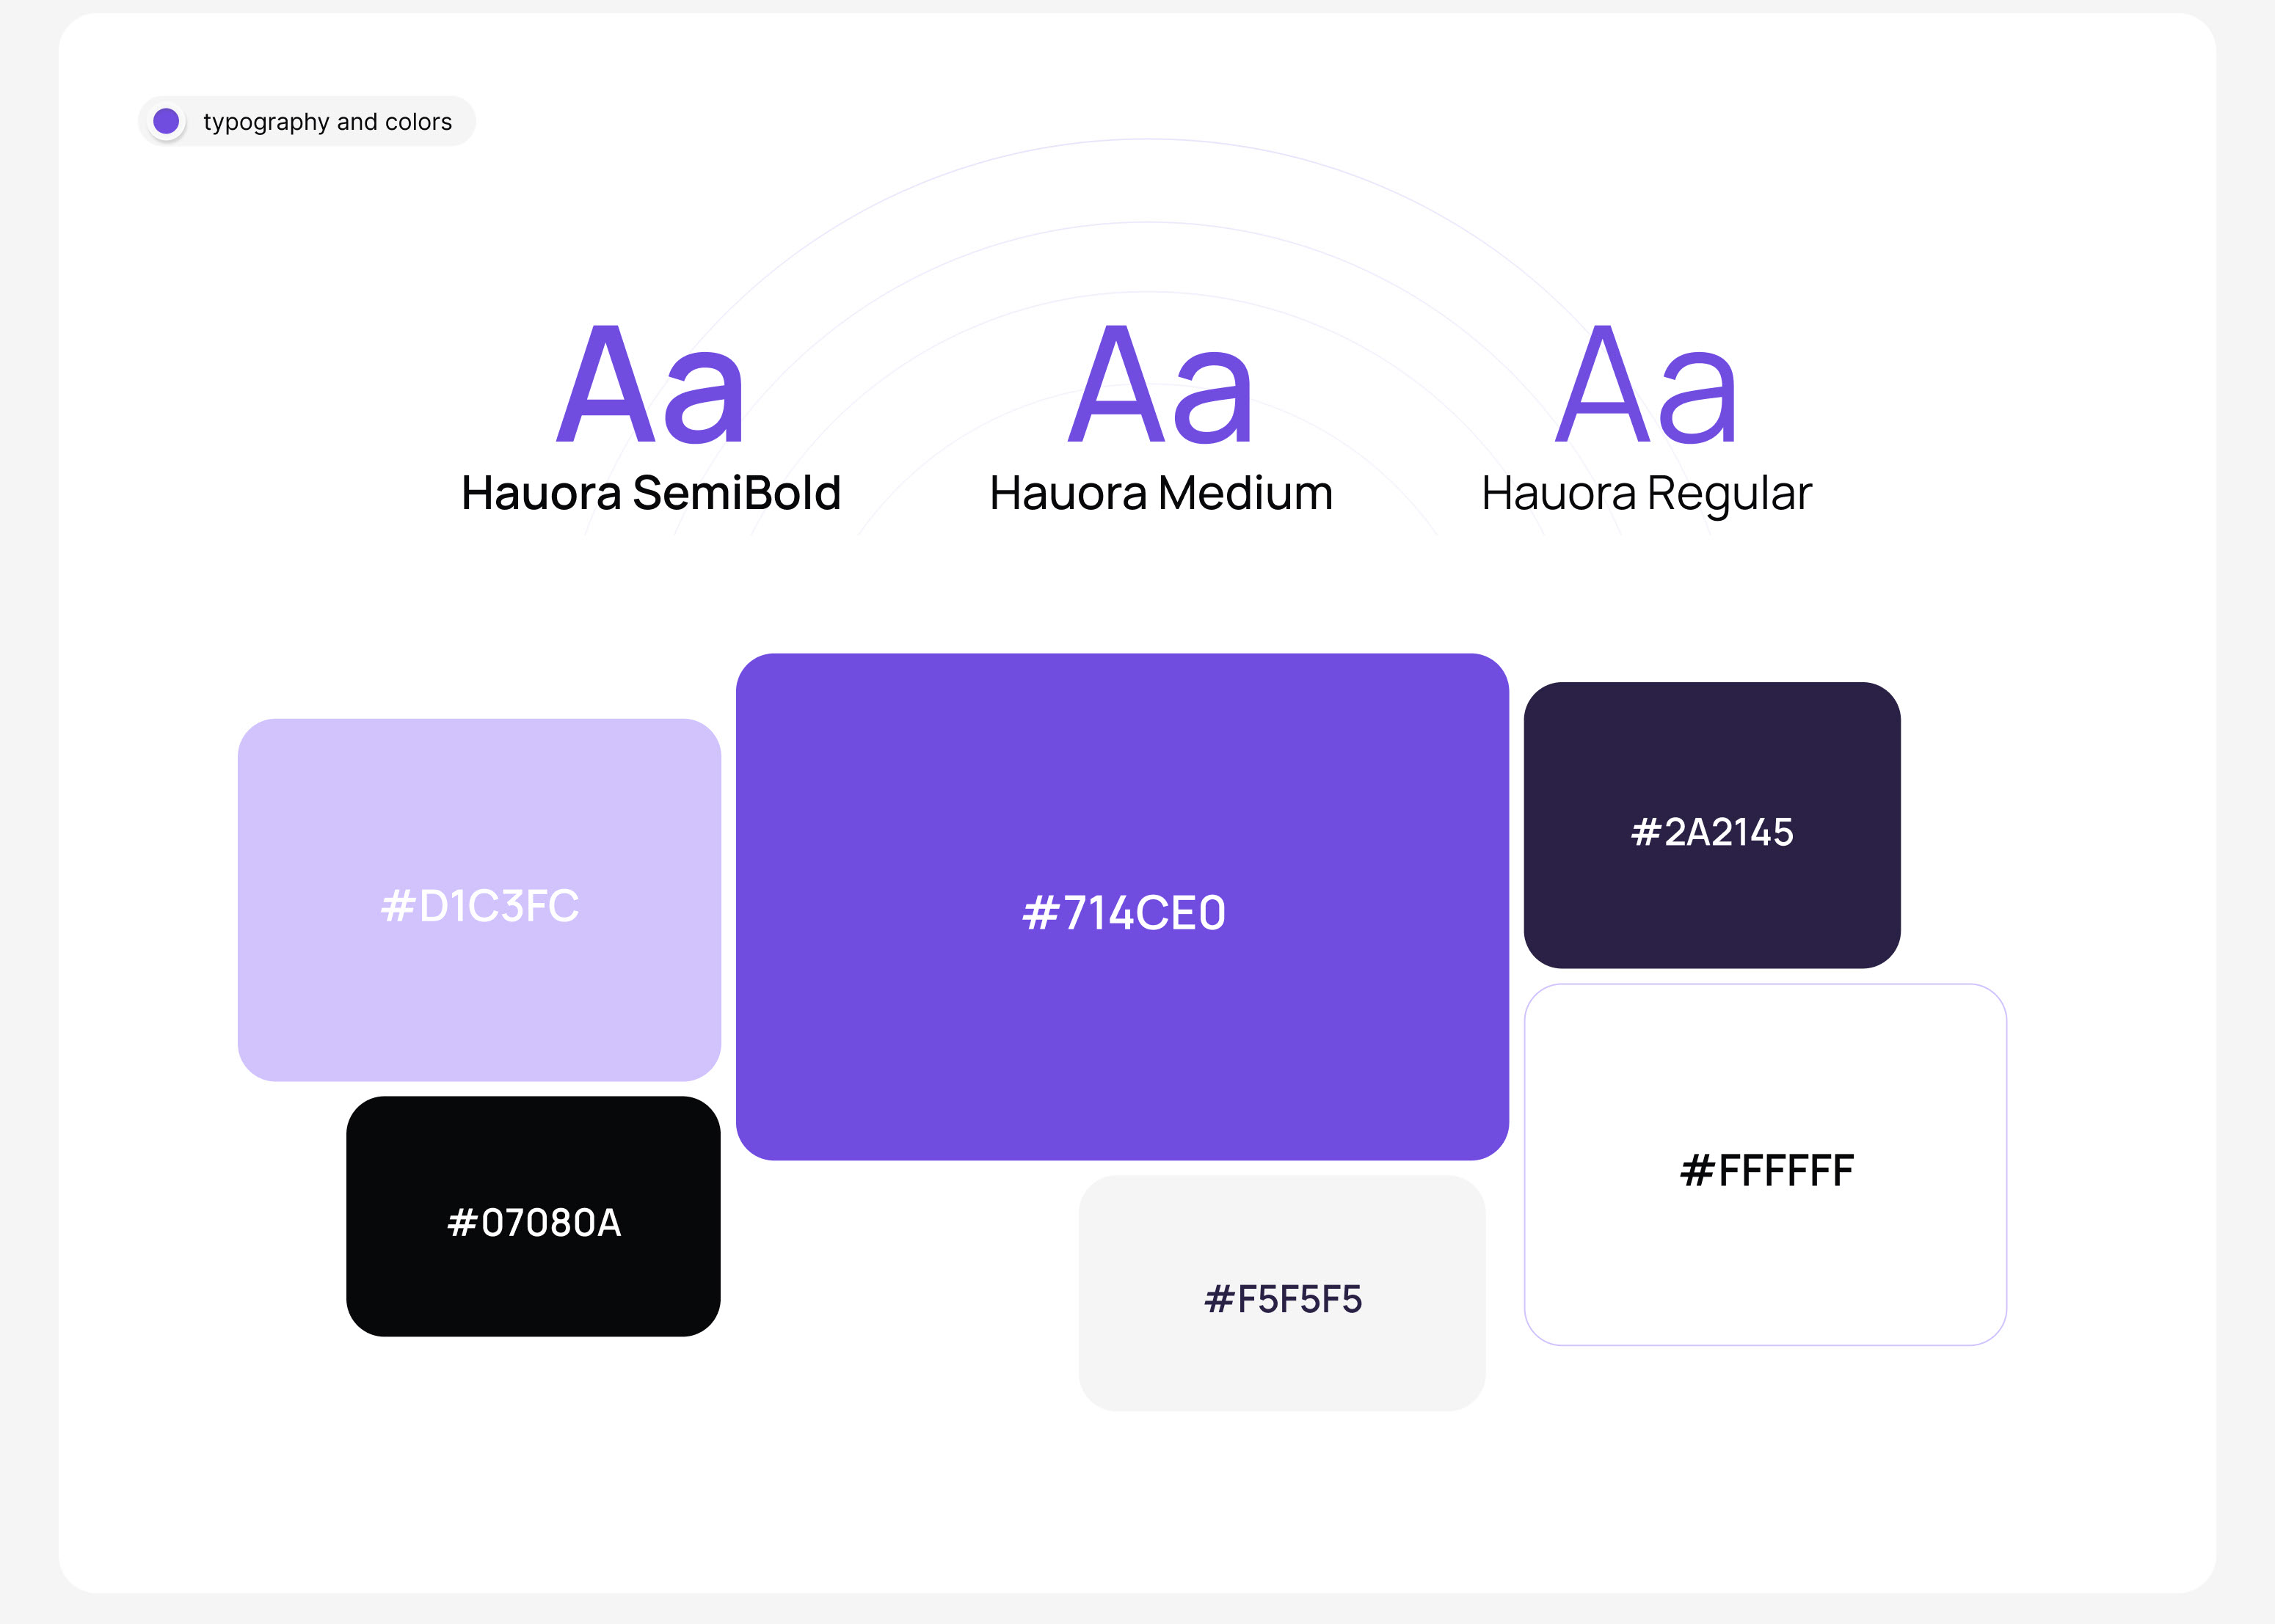Click the #07080A hex code text
This screenshot has height=1624, width=2275.
tap(534, 1222)
